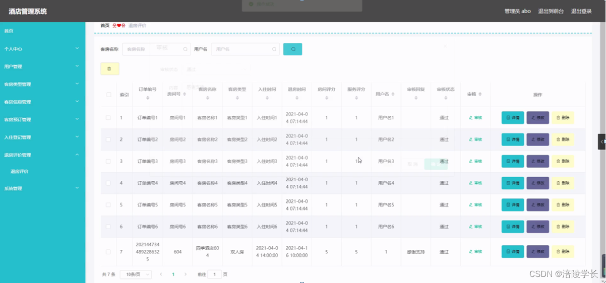Image resolution: width=606 pixels, height=283 pixels.
Task: Sort by 房间号 column arrows
Action: click(184, 94)
